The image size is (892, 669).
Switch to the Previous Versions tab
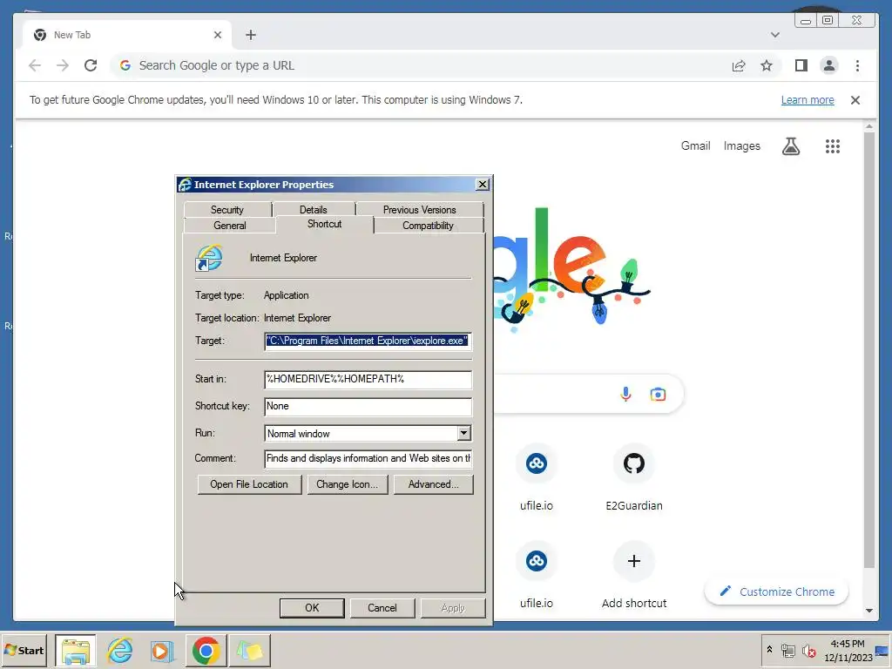(x=419, y=209)
